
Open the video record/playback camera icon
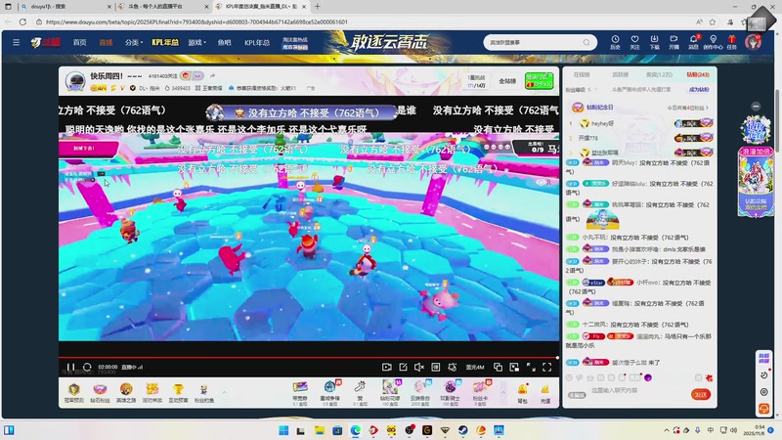386,368
